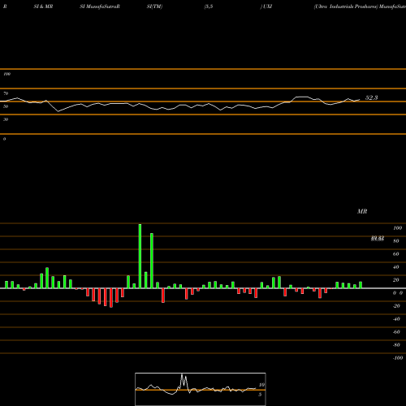Click the '(5,5' parameter text in the header

(x=209, y=6)
